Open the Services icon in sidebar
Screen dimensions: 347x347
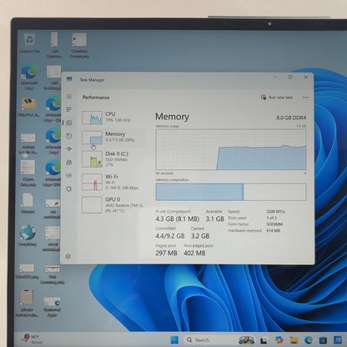(69, 189)
